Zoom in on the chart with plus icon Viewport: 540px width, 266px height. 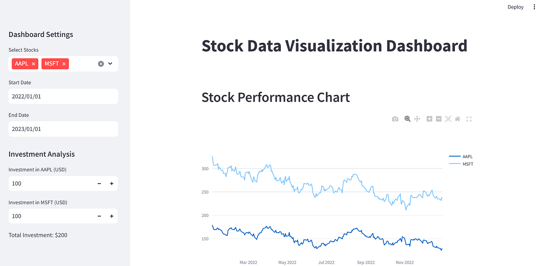coord(429,119)
